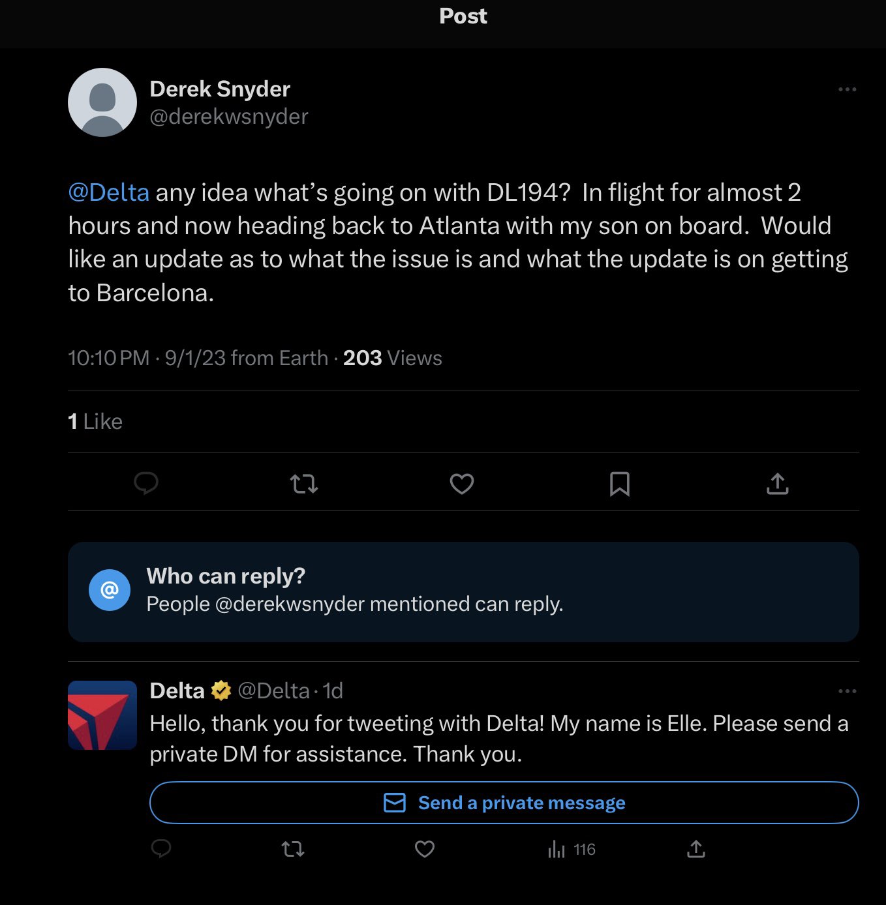
Task: Like Delta's reply with heart icon
Action: pos(425,849)
